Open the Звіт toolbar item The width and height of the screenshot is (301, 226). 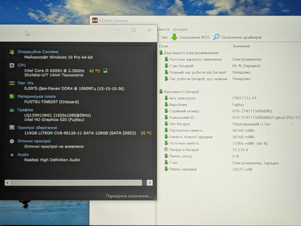(x=164, y=37)
